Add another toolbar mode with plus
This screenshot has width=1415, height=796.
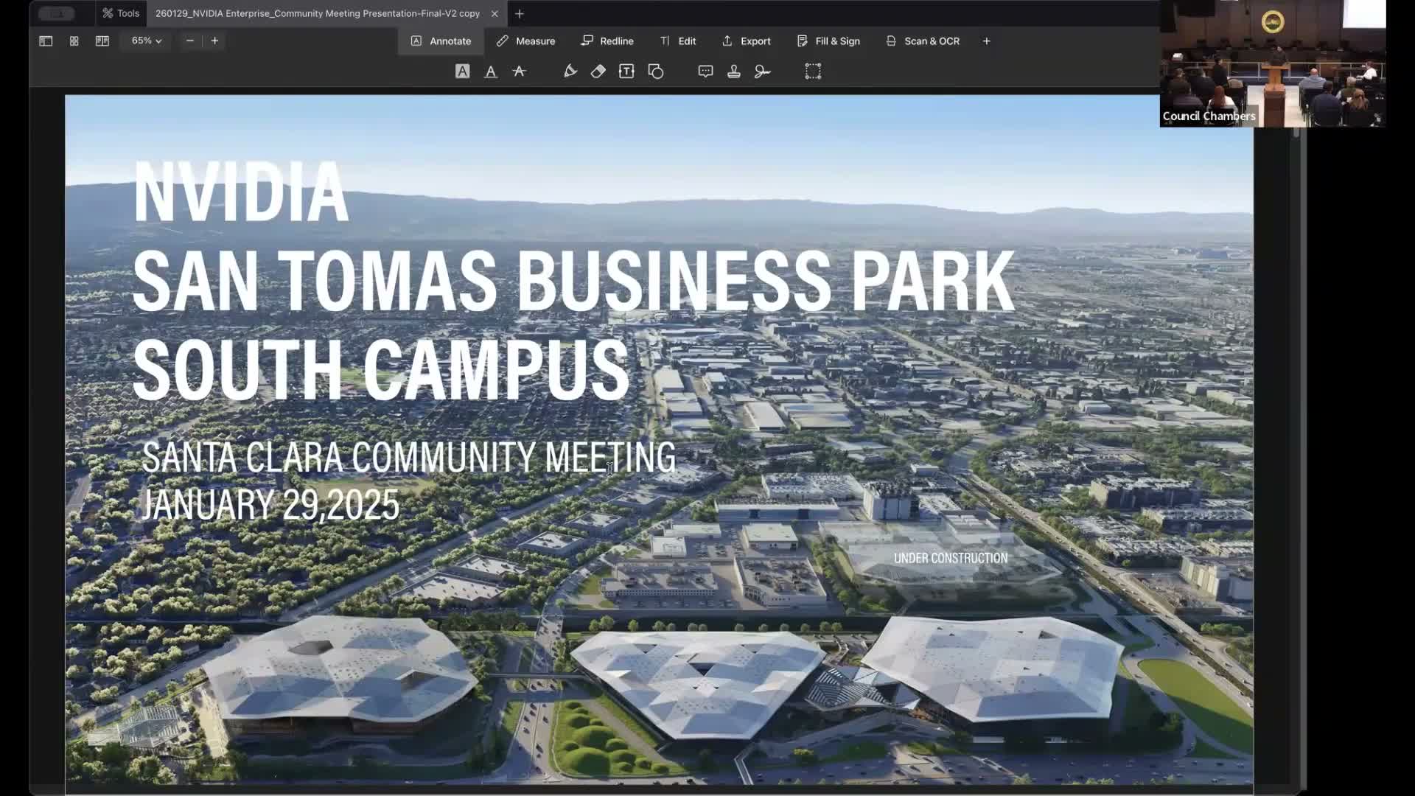[986, 41]
